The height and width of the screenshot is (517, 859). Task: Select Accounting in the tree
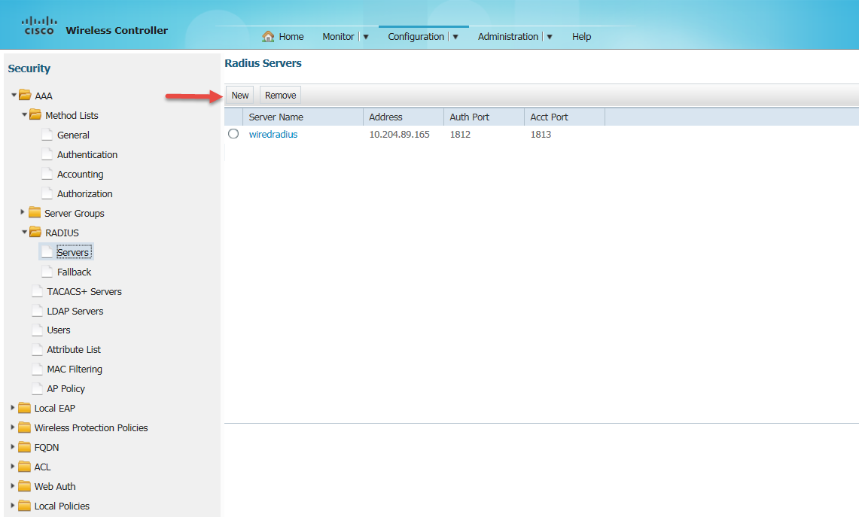80,174
